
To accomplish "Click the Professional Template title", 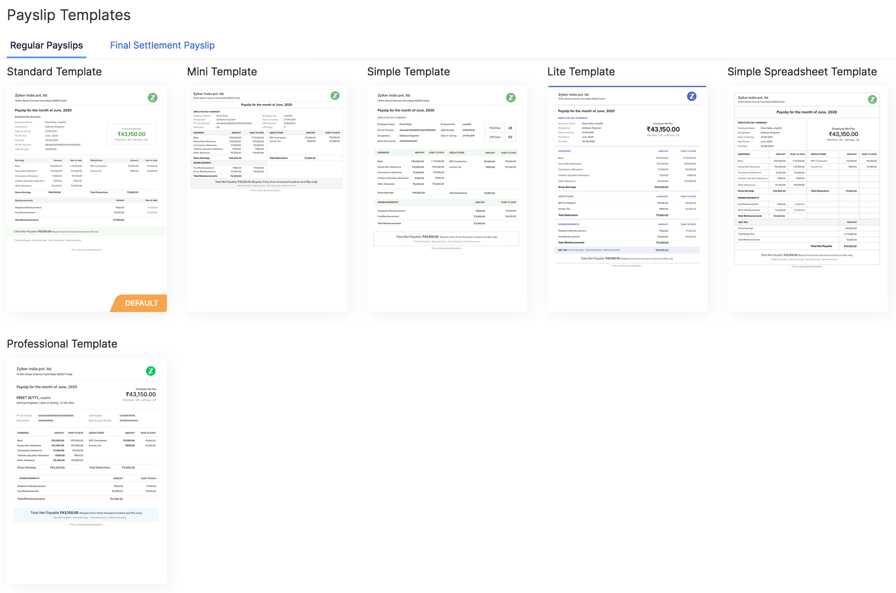I will (62, 344).
